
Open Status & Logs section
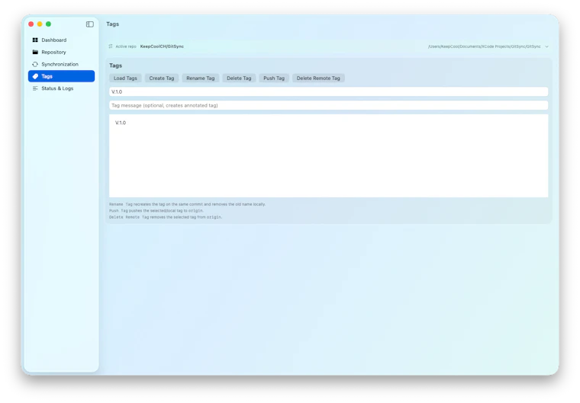[x=61, y=88]
